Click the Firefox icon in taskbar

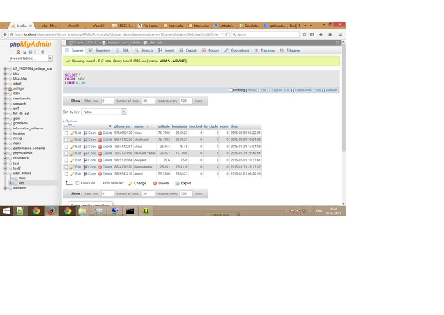[x=51, y=211]
